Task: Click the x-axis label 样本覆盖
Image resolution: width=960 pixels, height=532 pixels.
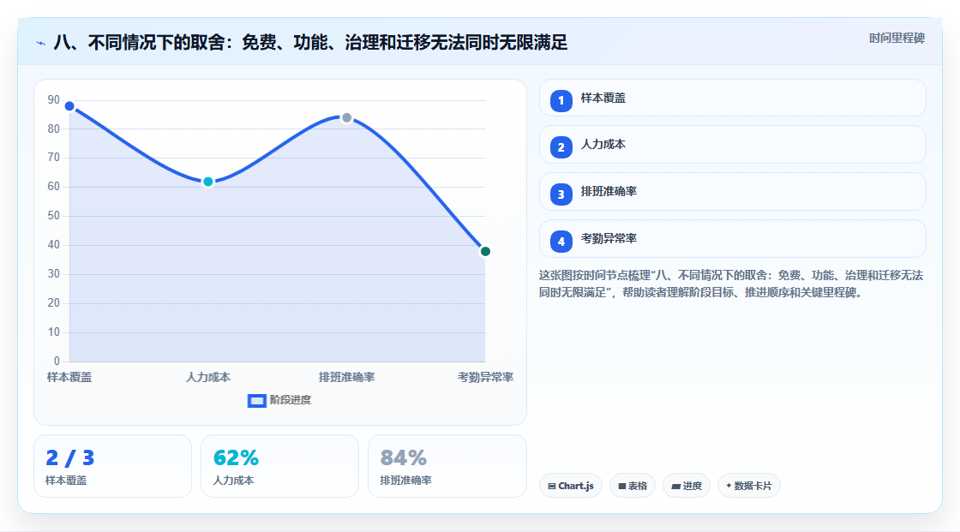Action: (x=69, y=377)
